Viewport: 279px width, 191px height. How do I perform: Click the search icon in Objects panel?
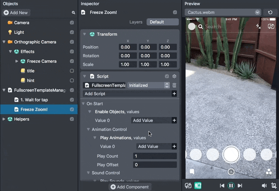coord(73,13)
